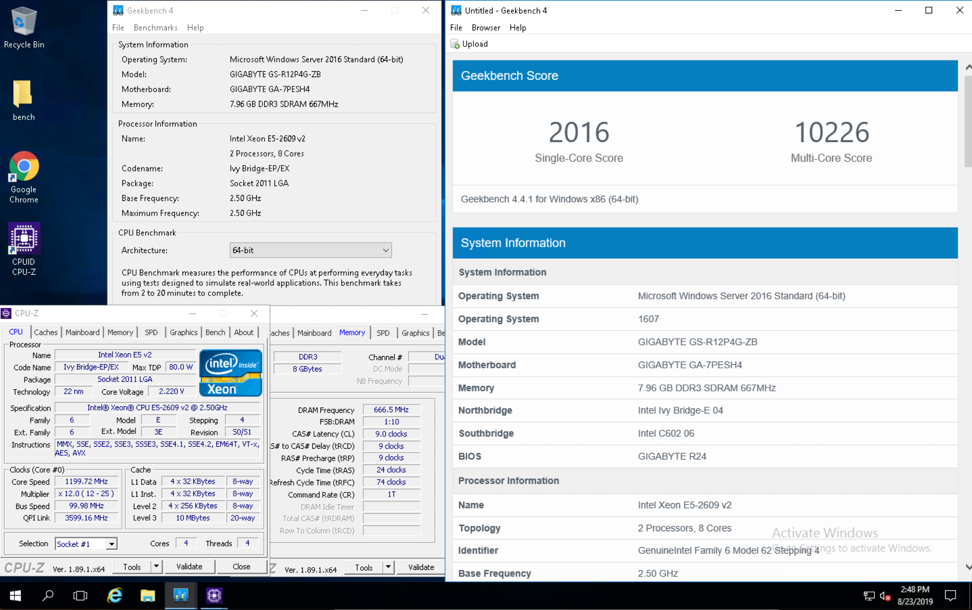Open File menu in Geekbench 4 main window
Viewport: 972px width, 610px height.
tap(118, 27)
